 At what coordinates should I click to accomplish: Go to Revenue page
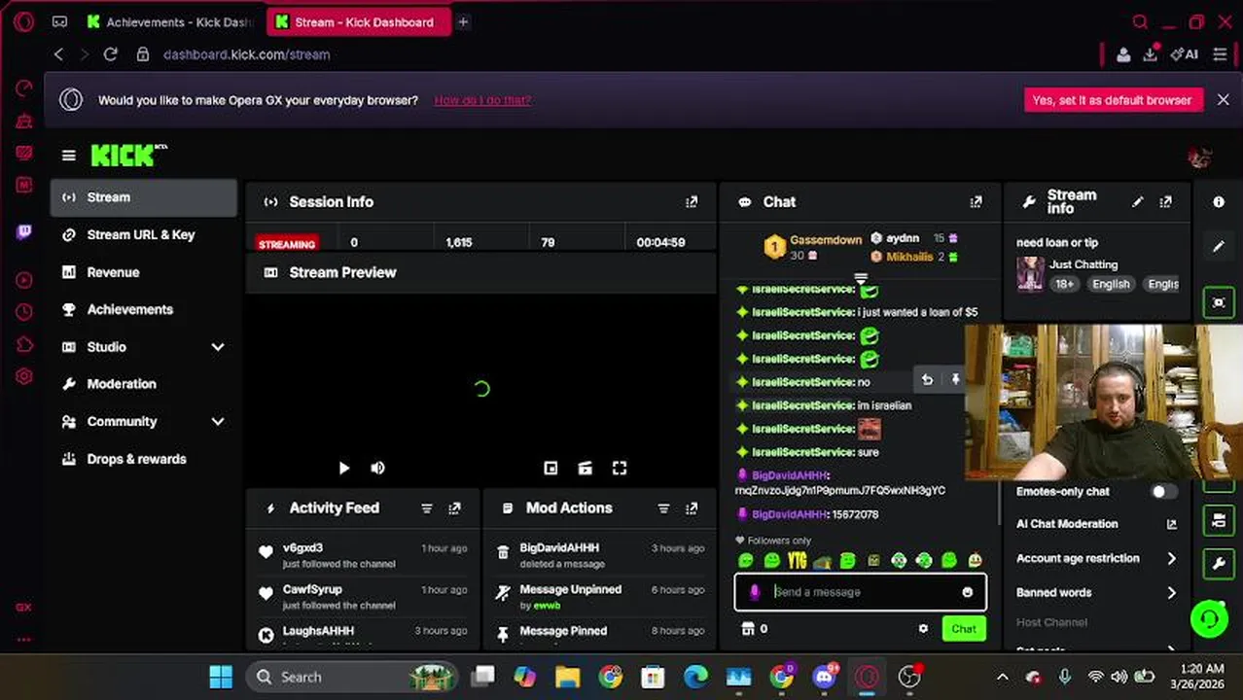144,272
